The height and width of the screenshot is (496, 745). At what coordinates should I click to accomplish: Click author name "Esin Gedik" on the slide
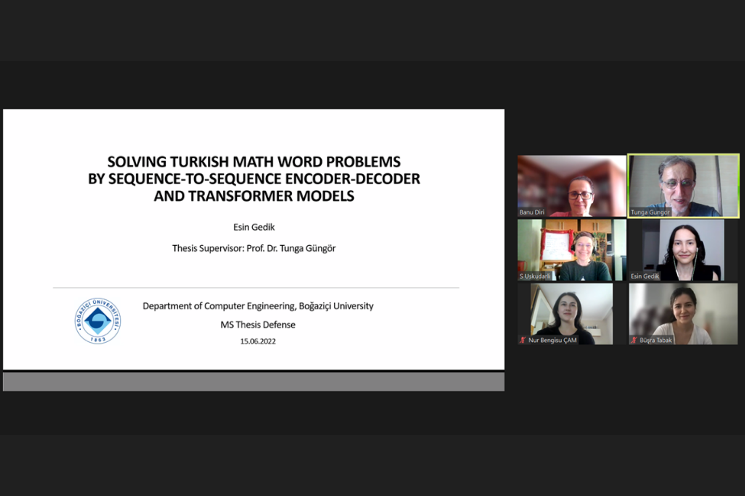(254, 227)
